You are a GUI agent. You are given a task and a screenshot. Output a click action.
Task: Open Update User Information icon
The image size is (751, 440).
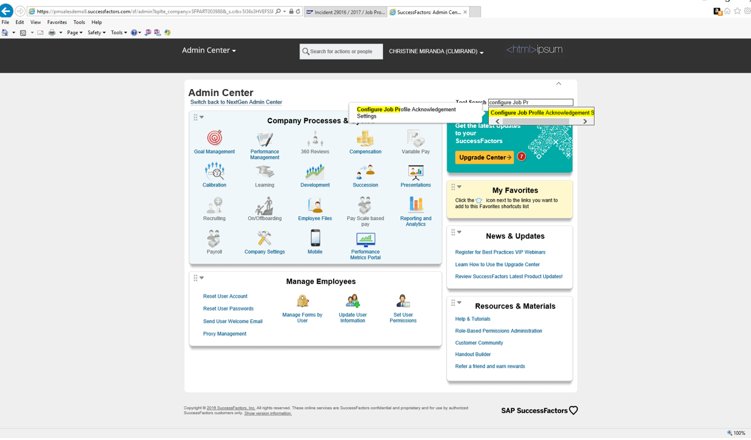tap(353, 302)
